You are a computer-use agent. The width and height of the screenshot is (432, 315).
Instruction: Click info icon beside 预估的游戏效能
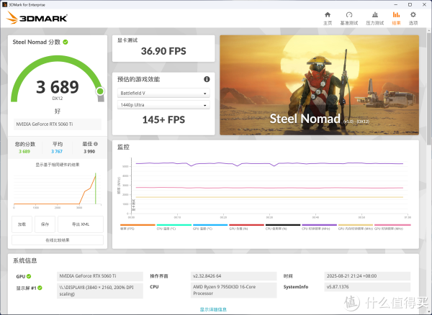(207, 79)
